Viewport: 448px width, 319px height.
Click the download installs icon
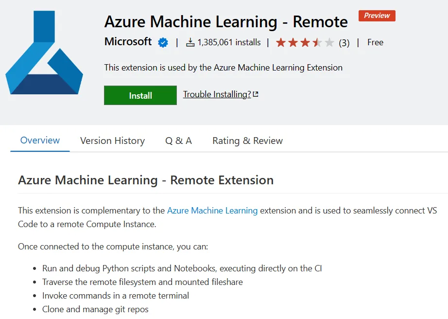[190, 43]
